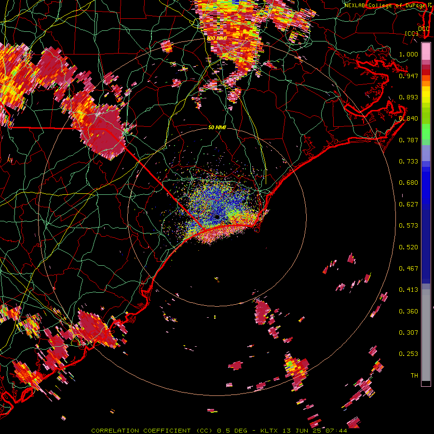Click the 0.413 legend value
This screenshot has width=434, height=434.
pos(408,290)
